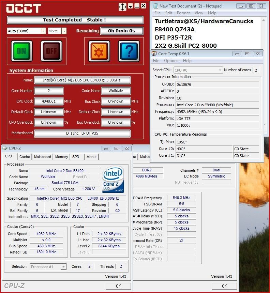Screen dimensions: 270x293
Task: Click OCCT CPU Clock value 4048.61
Action: click(49, 101)
